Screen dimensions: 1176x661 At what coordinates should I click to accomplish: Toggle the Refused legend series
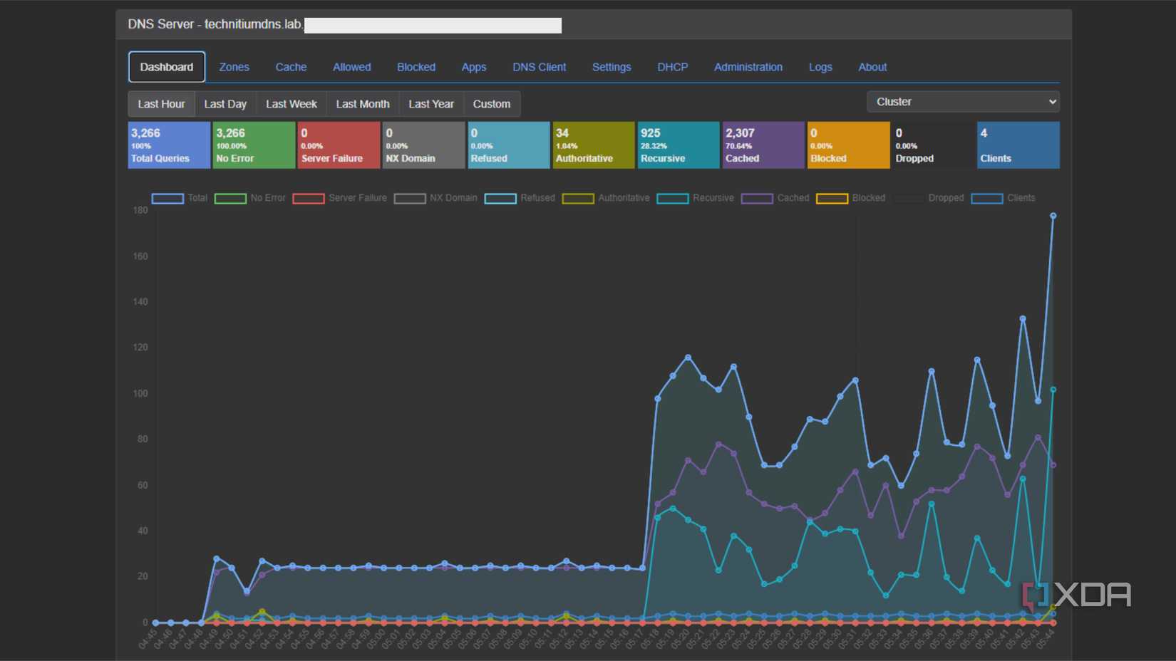tap(520, 198)
